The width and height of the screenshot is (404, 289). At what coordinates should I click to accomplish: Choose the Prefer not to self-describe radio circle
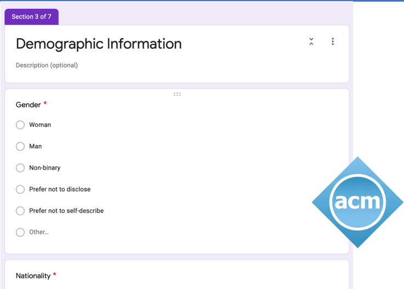pyautogui.click(x=20, y=211)
